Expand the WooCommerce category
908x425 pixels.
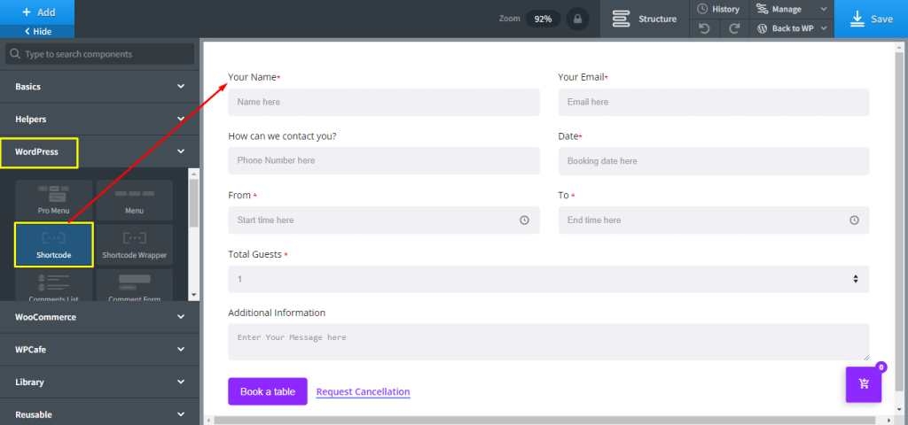pos(99,317)
